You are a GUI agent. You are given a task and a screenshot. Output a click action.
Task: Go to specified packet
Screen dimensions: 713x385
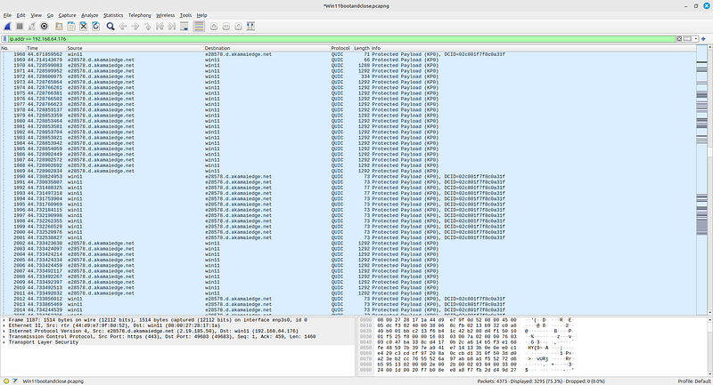click(x=147, y=27)
